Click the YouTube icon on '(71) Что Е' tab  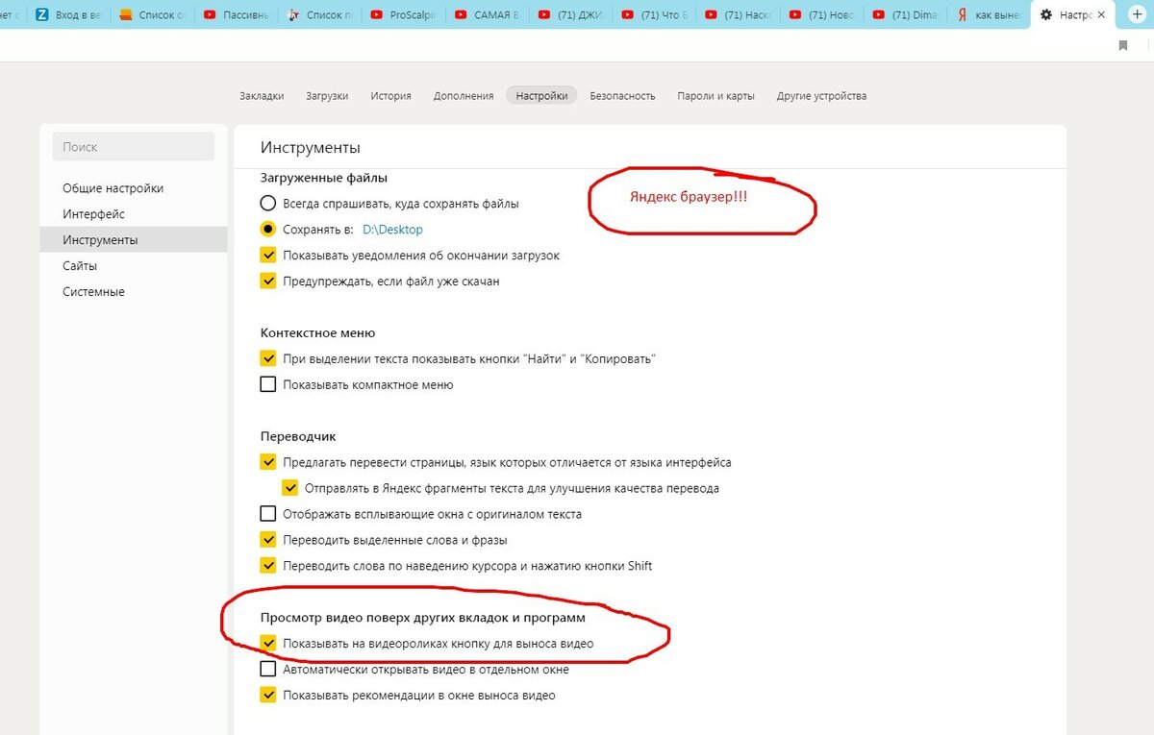pyautogui.click(x=628, y=15)
